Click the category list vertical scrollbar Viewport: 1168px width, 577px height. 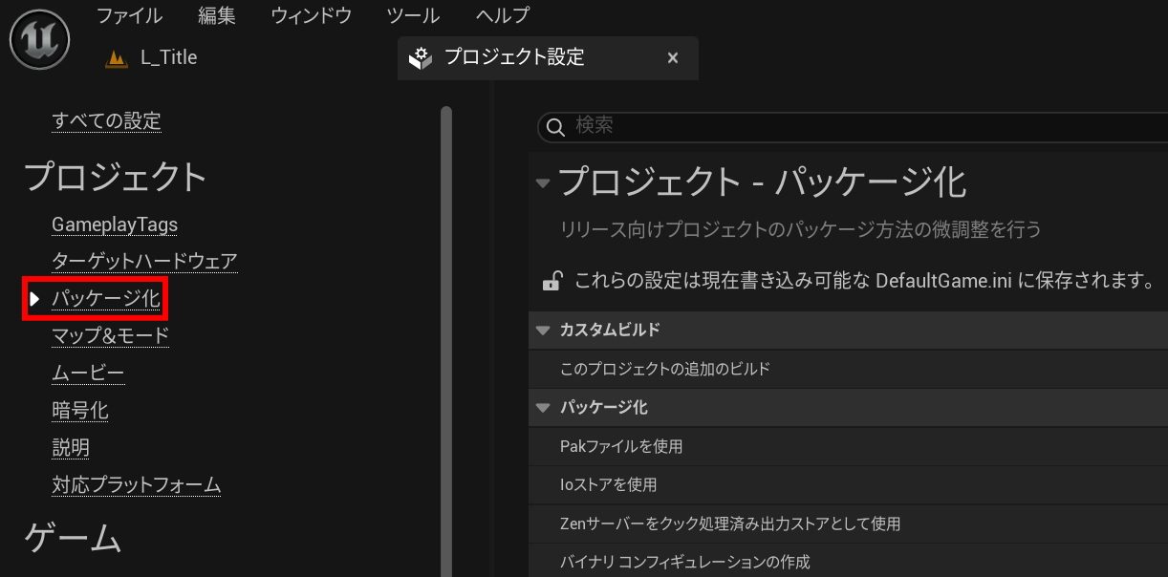[445, 334]
